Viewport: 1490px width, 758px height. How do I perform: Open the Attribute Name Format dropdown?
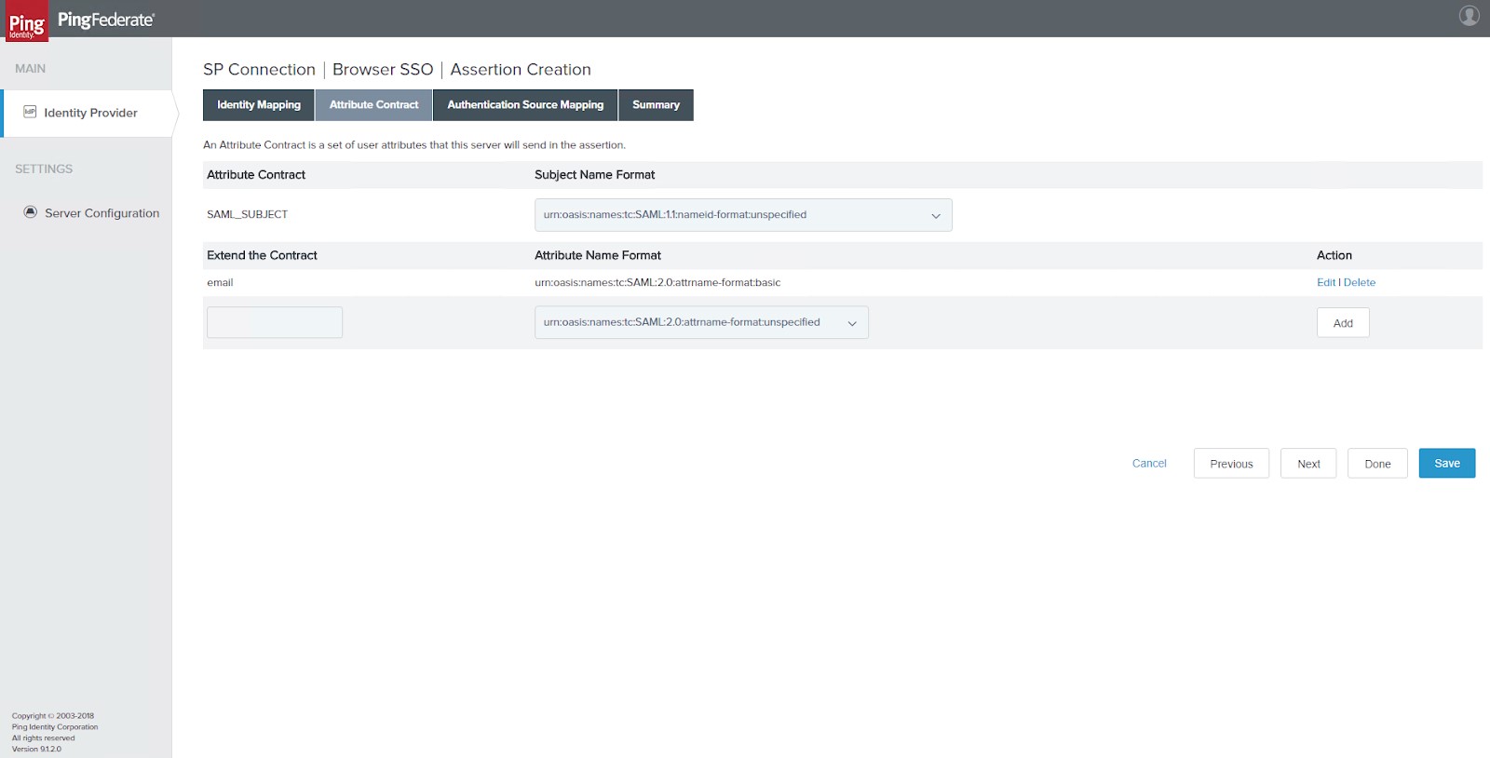(x=700, y=323)
